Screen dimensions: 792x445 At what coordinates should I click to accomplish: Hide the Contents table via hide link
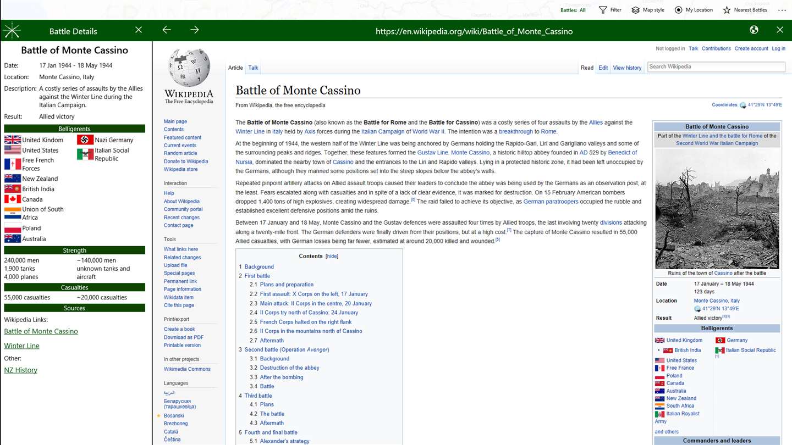[332, 256]
